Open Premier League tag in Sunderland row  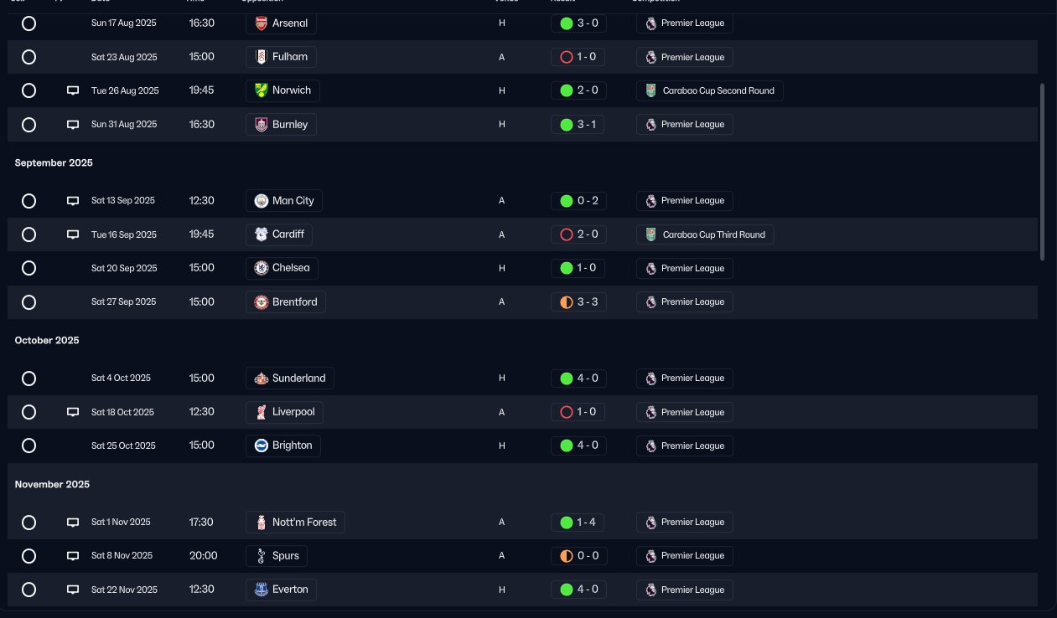(x=684, y=379)
